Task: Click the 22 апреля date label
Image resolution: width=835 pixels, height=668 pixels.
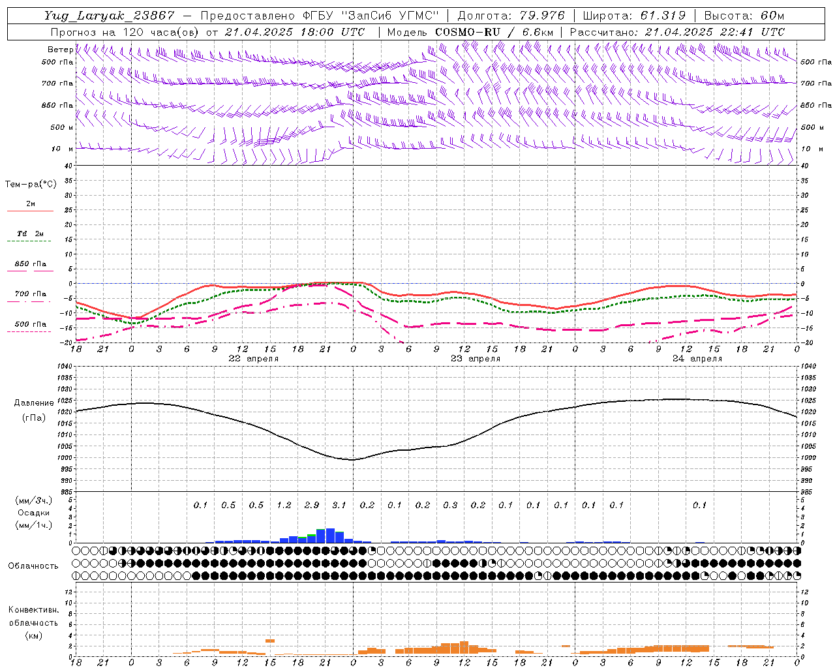Action: [x=253, y=359]
